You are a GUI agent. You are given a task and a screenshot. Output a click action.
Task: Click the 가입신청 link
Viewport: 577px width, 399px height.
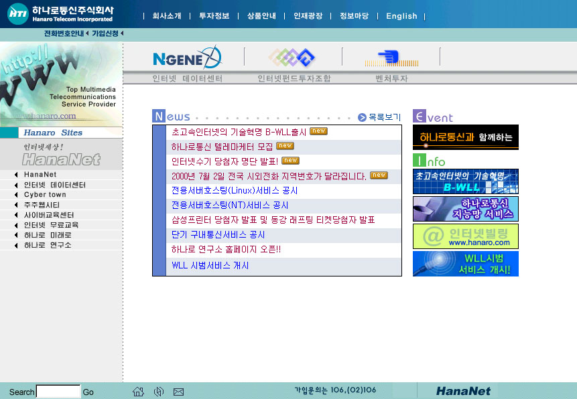pos(105,33)
